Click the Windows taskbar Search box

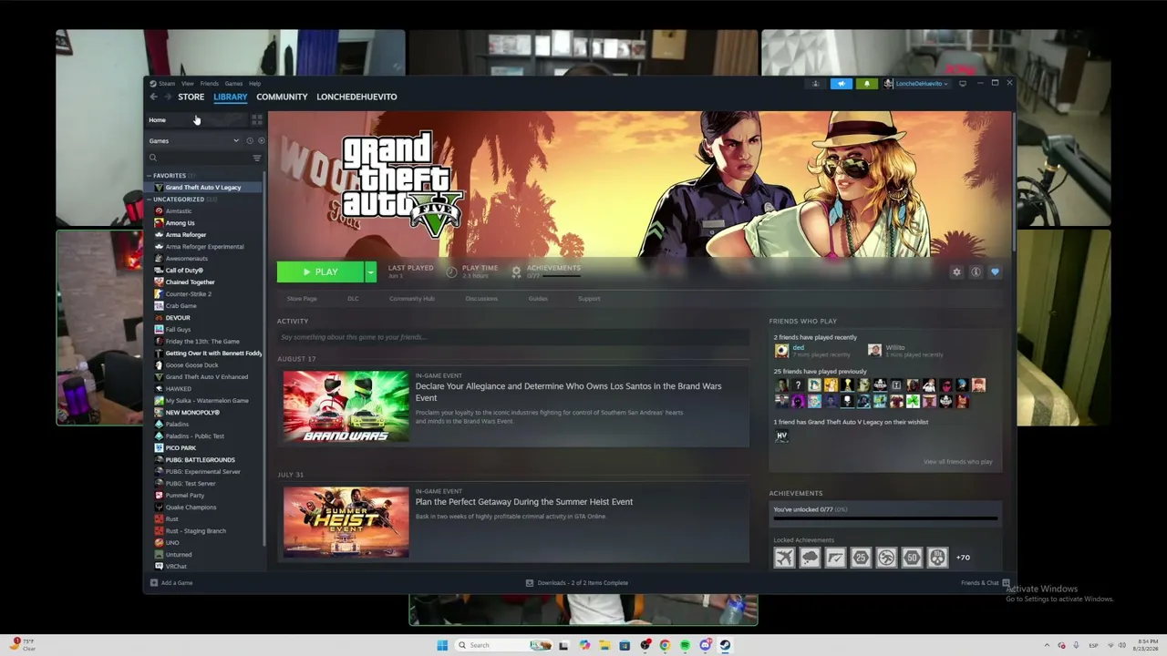503,645
